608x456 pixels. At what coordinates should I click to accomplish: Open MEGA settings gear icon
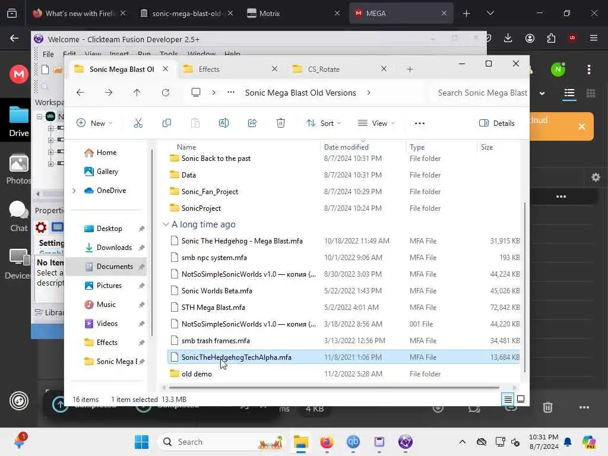click(596, 178)
